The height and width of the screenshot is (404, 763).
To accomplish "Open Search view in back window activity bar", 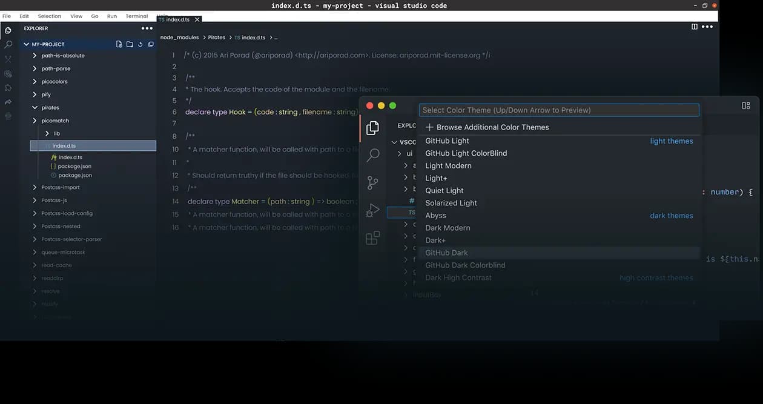I will [x=8, y=45].
